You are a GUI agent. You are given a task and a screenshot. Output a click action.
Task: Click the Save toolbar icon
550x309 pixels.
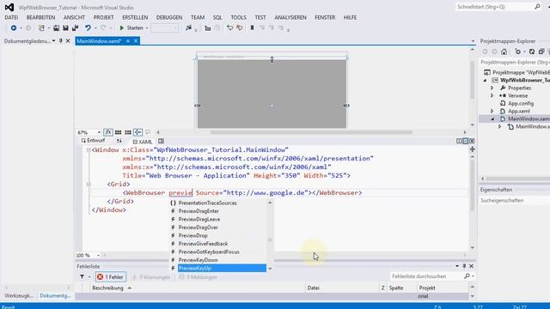coord(65,27)
